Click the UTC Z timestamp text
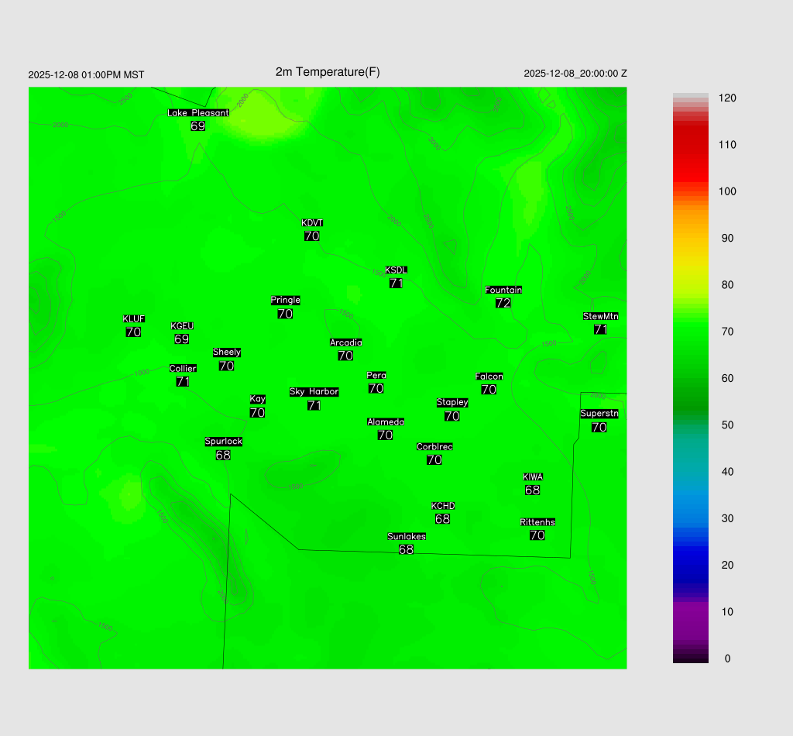Viewport: 793px width, 736px height. click(575, 74)
